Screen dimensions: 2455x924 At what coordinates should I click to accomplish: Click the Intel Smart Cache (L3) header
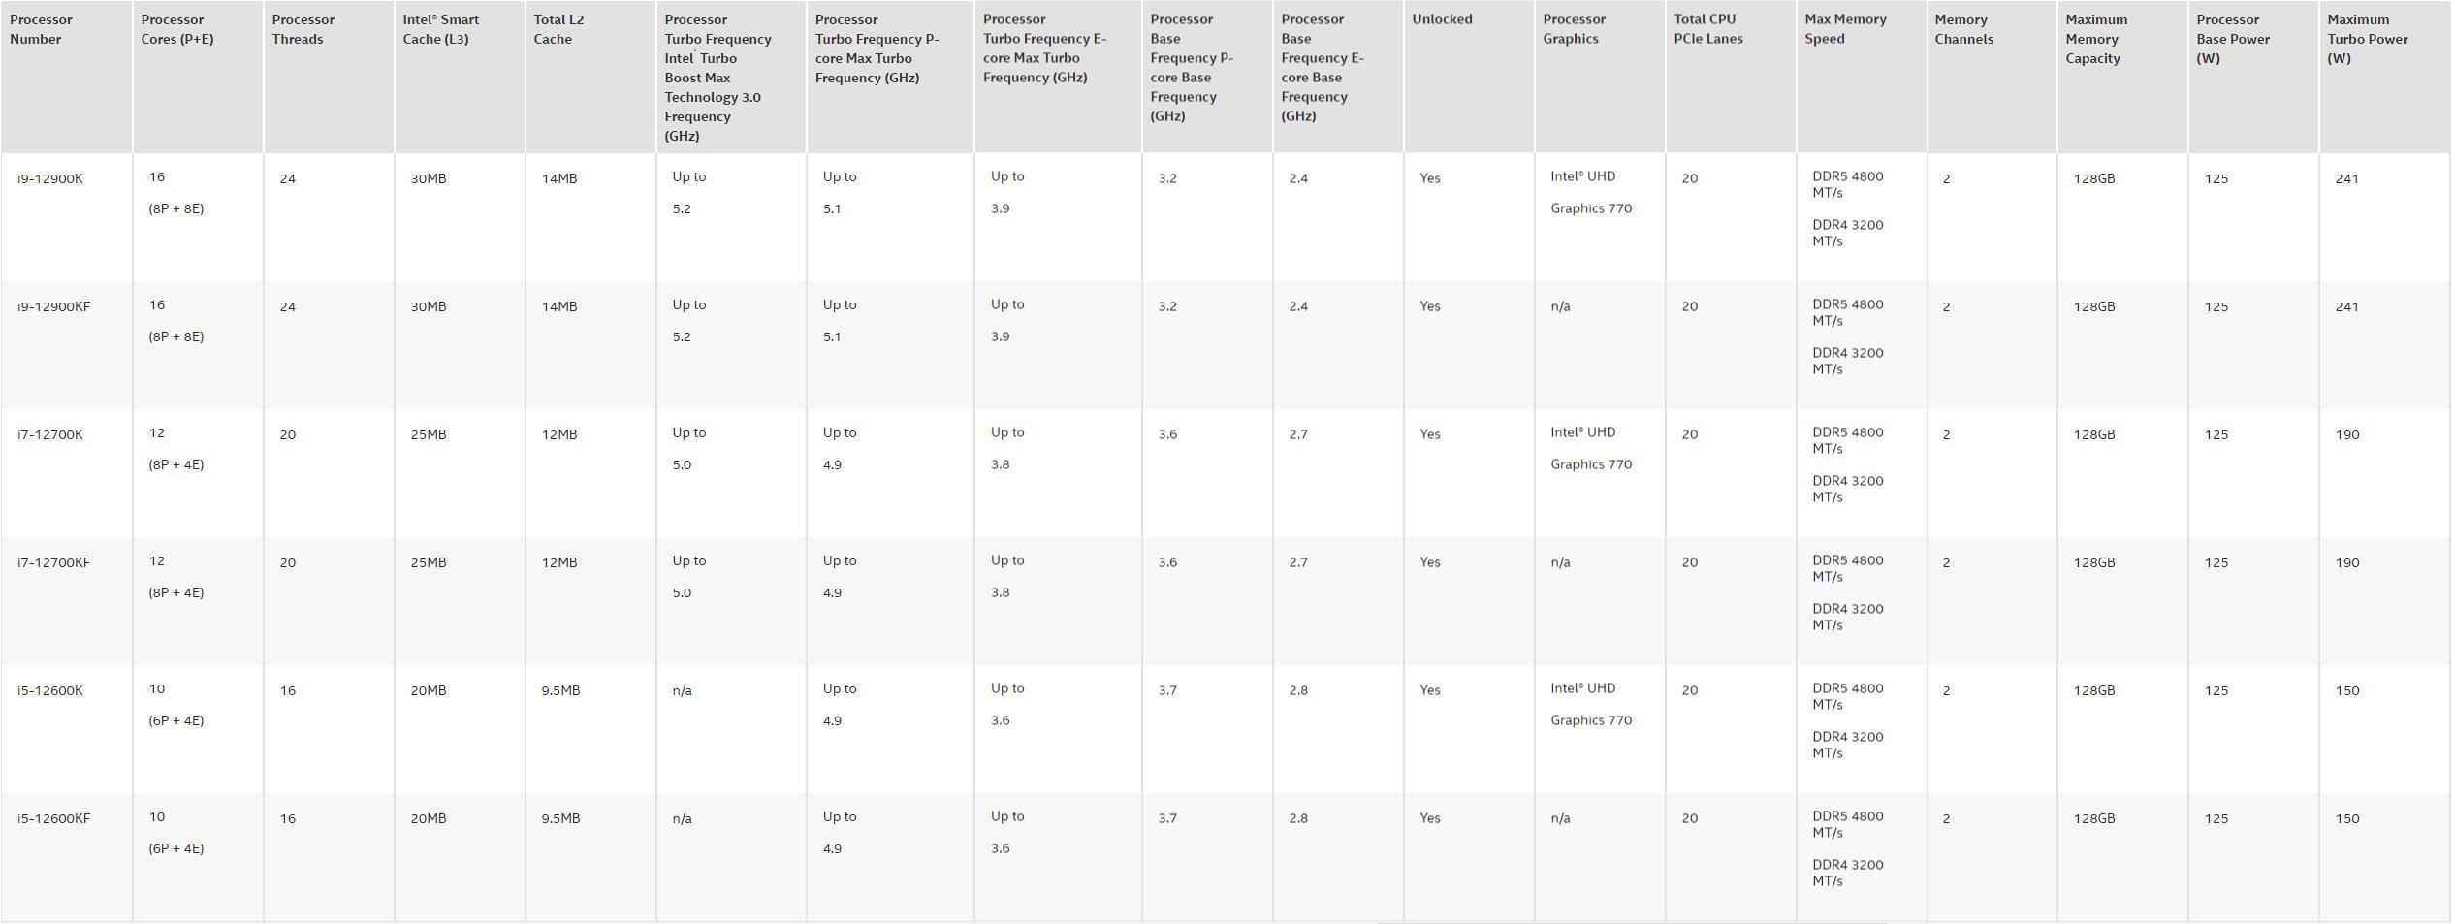point(441,29)
